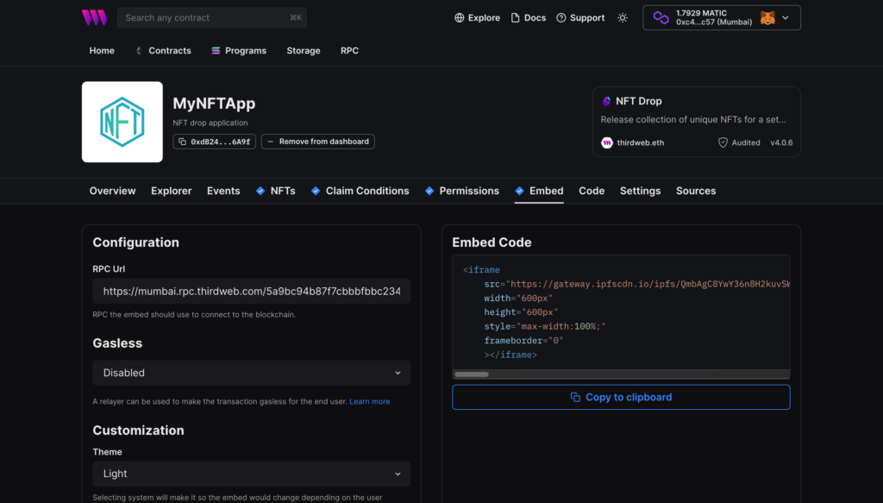Image resolution: width=883 pixels, height=503 pixels.
Task: Open RPC in navigation
Action: [x=349, y=51]
